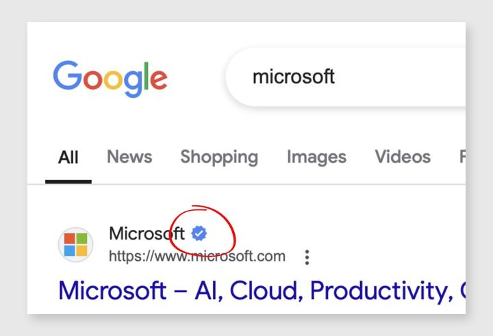Open the Shopping tab
The width and height of the screenshot is (493, 336).
219,157
